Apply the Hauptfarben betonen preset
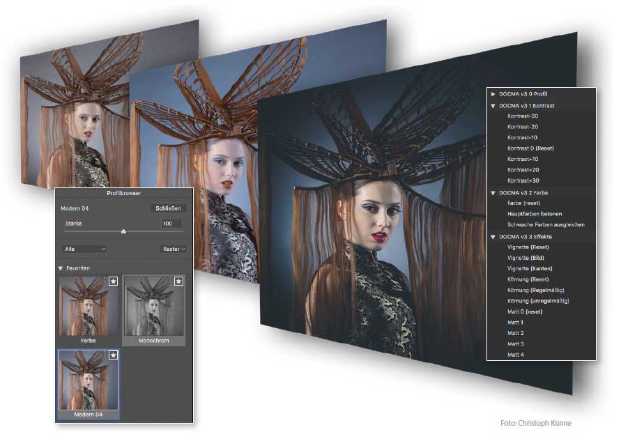 (535, 214)
